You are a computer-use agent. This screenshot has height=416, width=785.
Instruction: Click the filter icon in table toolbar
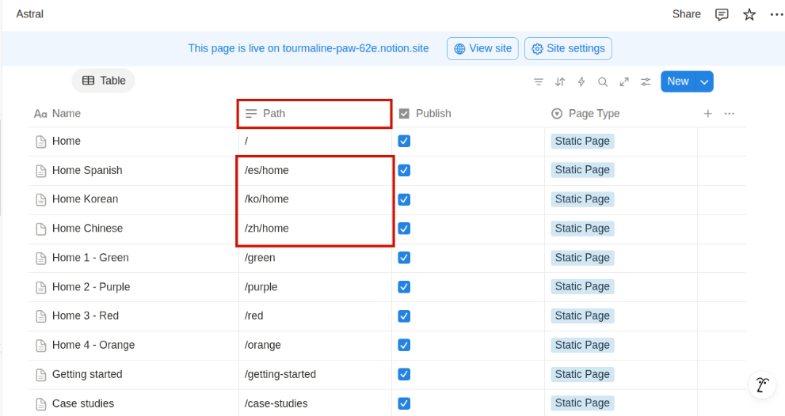pos(538,82)
